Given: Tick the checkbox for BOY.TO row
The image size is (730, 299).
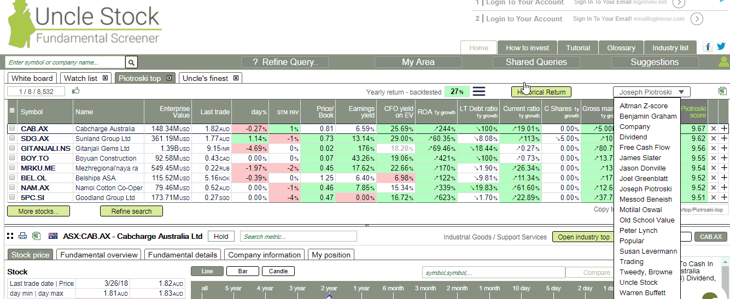Looking at the screenshot, I should coord(12,158).
